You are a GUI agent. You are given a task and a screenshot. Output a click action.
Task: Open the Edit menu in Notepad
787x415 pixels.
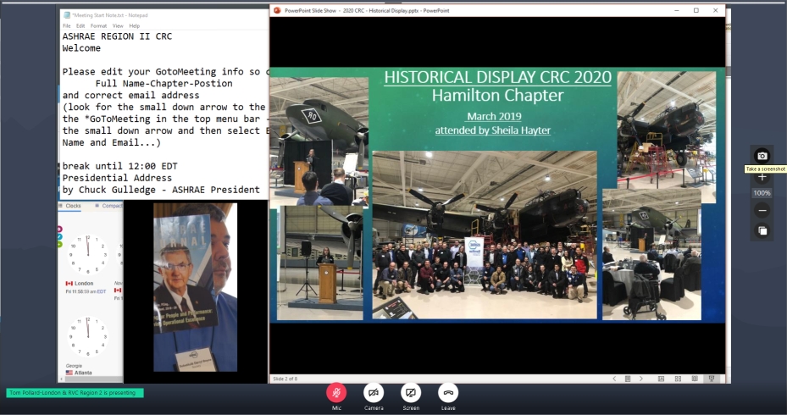pos(80,25)
